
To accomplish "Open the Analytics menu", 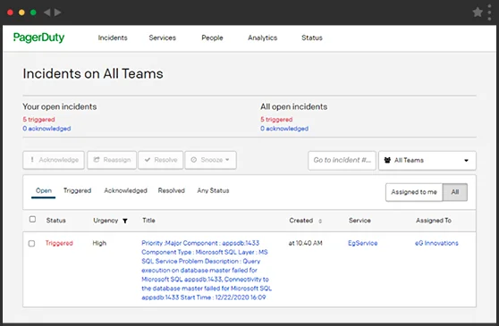I will point(263,38).
